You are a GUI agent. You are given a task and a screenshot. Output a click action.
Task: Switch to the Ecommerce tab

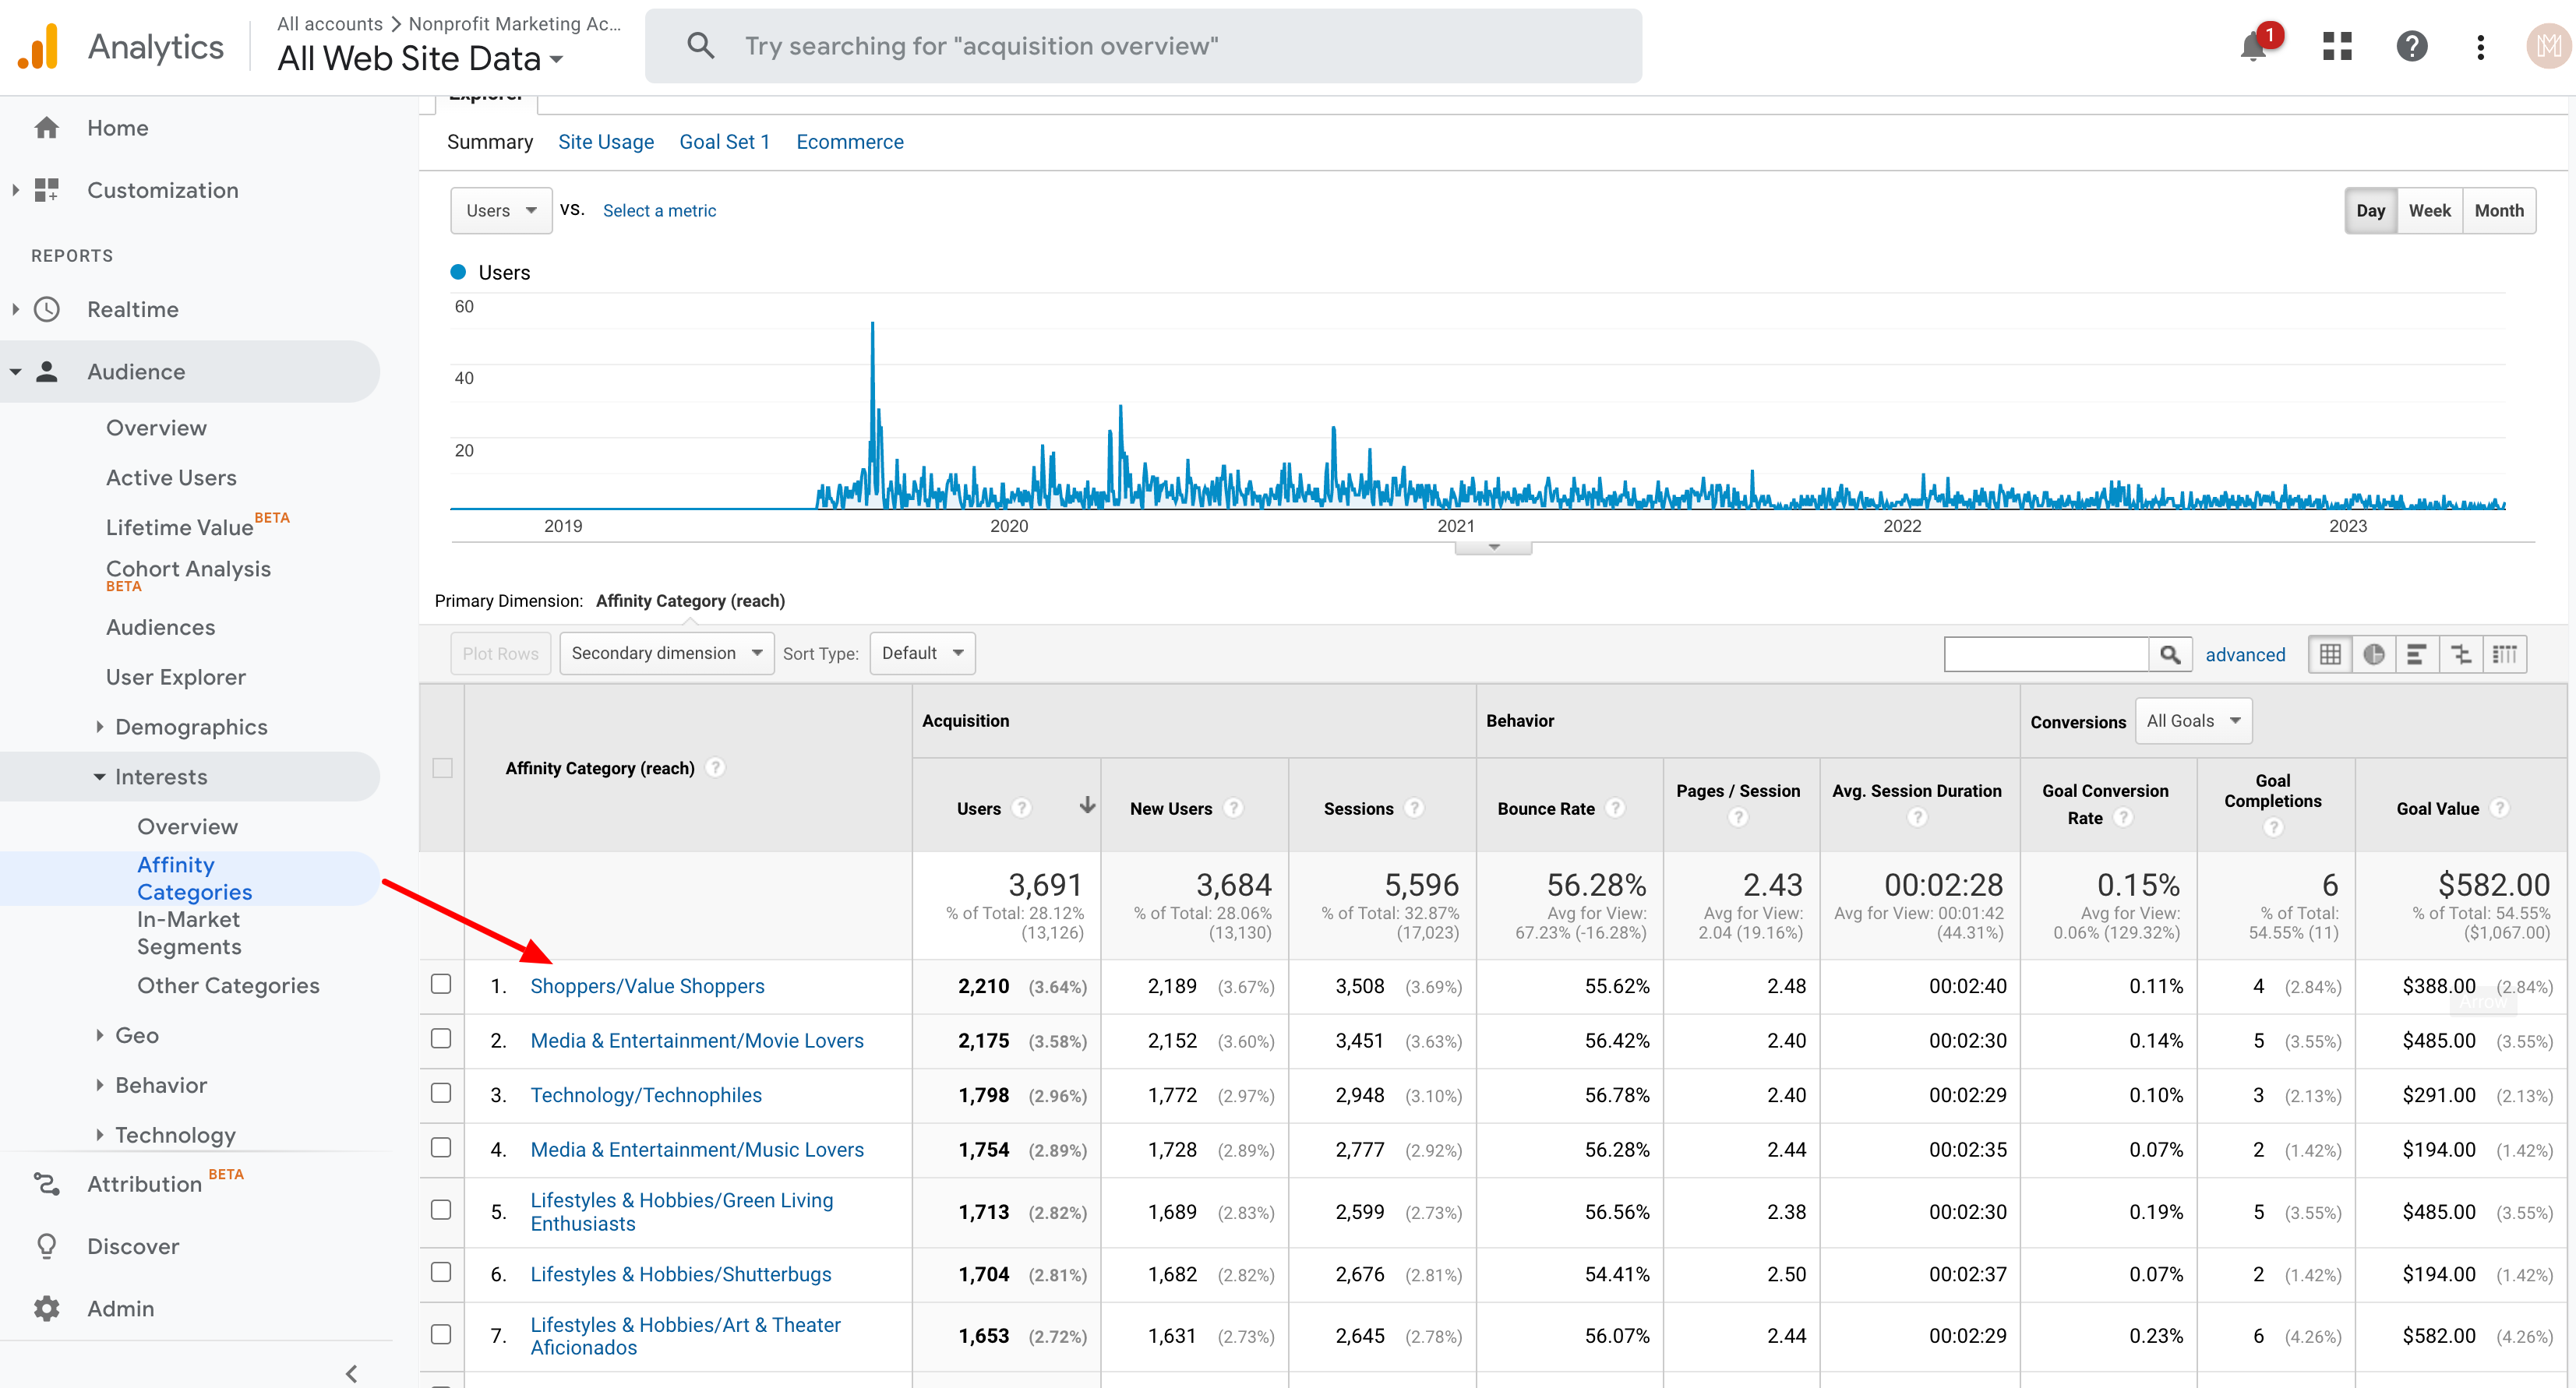pyautogui.click(x=849, y=142)
